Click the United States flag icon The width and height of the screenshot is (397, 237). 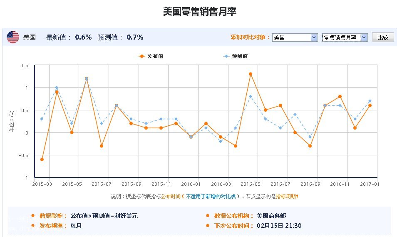(x=13, y=37)
